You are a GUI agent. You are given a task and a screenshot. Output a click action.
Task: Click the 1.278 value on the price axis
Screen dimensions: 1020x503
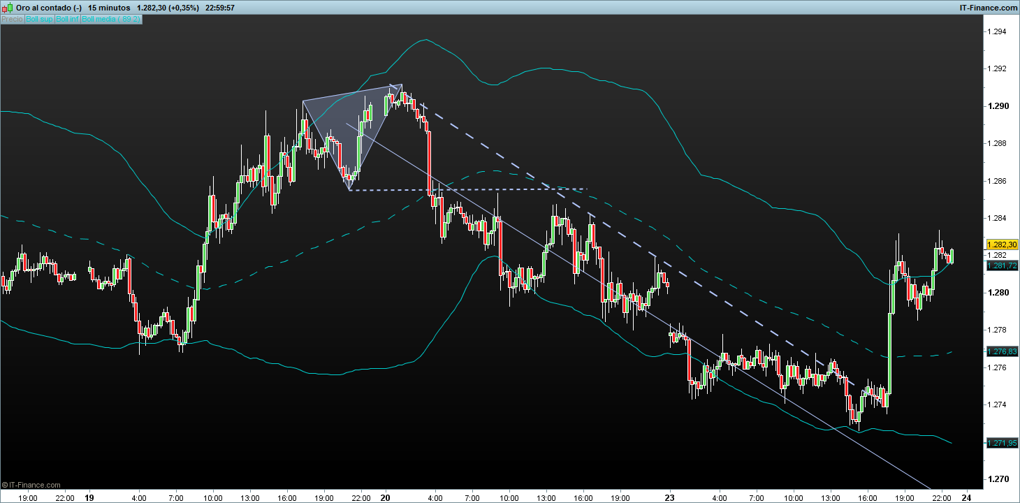click(996, 330)
